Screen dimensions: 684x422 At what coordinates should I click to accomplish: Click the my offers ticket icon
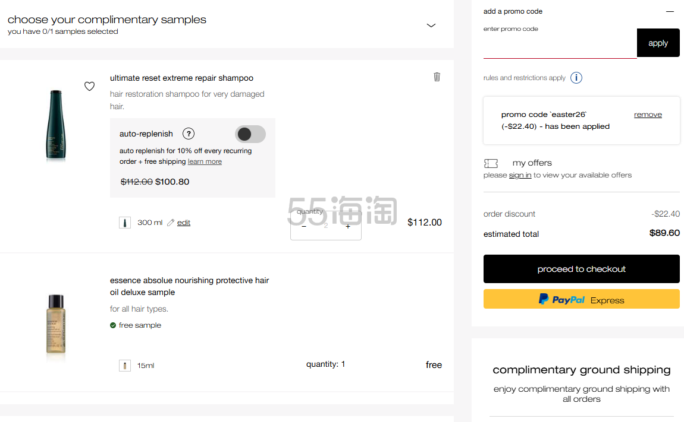[x=491, y=163]
